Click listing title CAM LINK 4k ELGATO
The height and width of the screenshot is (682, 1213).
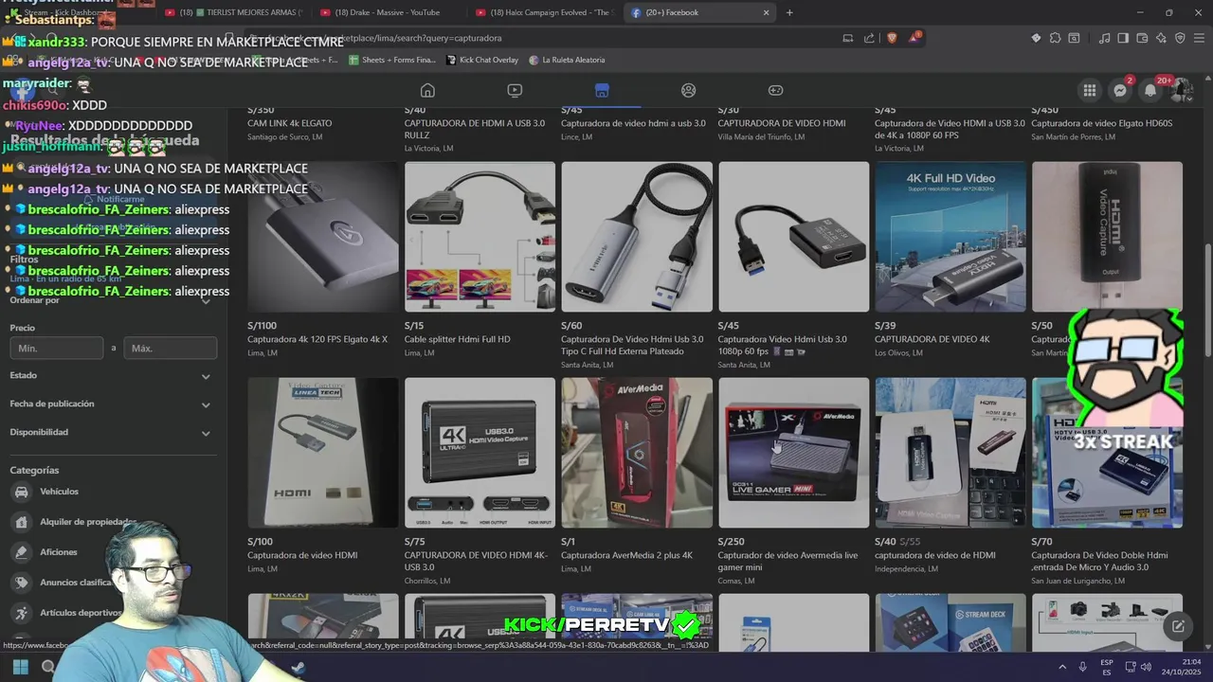[x=290, y=123]
